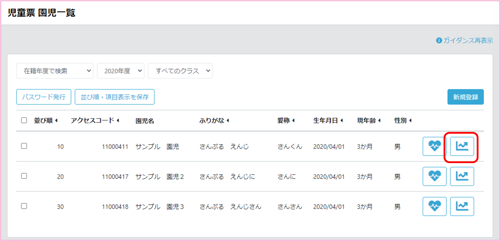This screenshot has width=501, height=241.
Task: Click the パスワード発行 button
Action: pos(44,97)
